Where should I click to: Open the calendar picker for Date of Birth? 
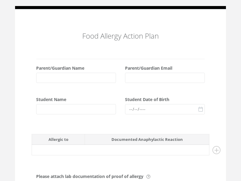click(201, 109)
